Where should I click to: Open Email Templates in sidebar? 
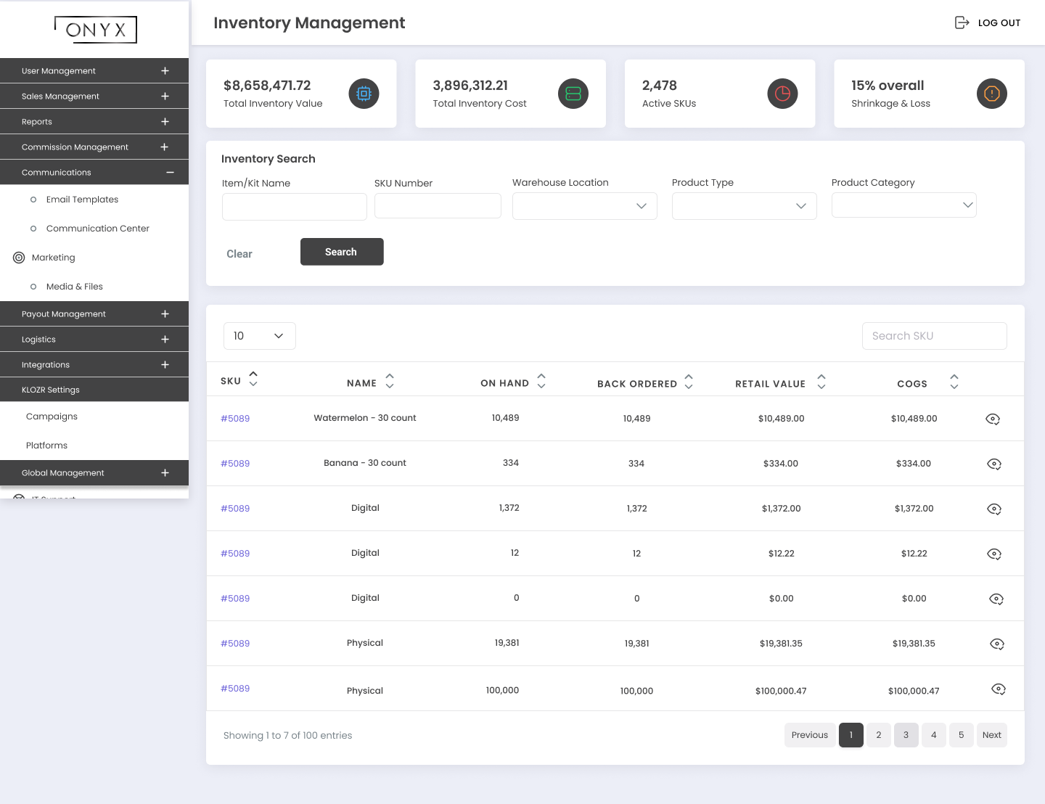pyautogui.click(x=82, y=200)
